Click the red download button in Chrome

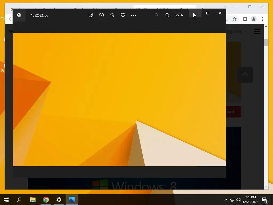point(234,112)
